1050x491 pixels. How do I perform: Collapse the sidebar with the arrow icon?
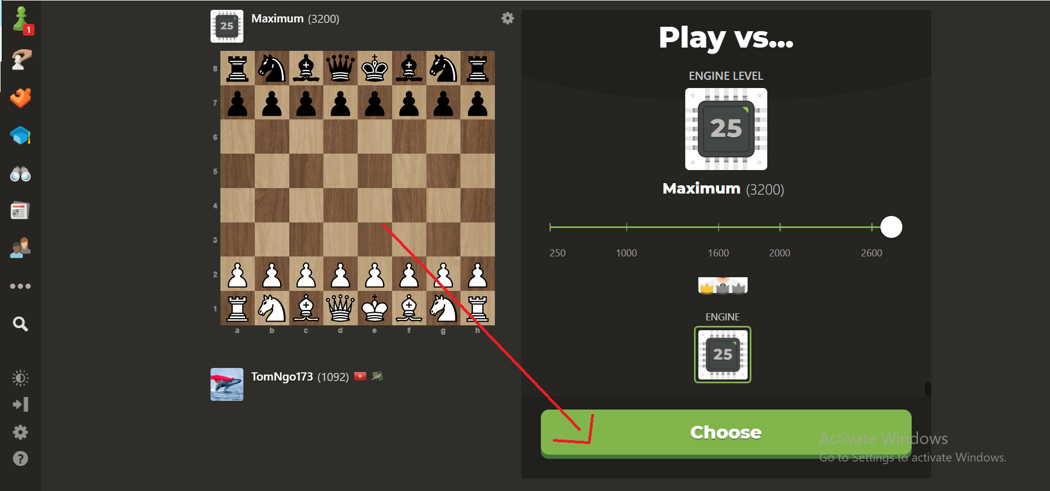click(20, 405)
